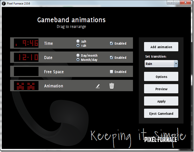Click the Animation row label

54,86
